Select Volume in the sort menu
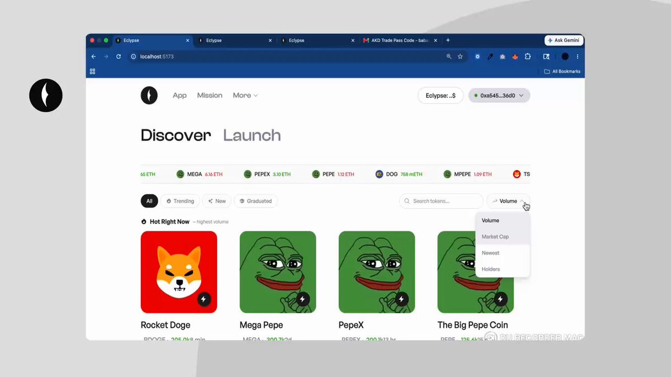 coord(503,221)
